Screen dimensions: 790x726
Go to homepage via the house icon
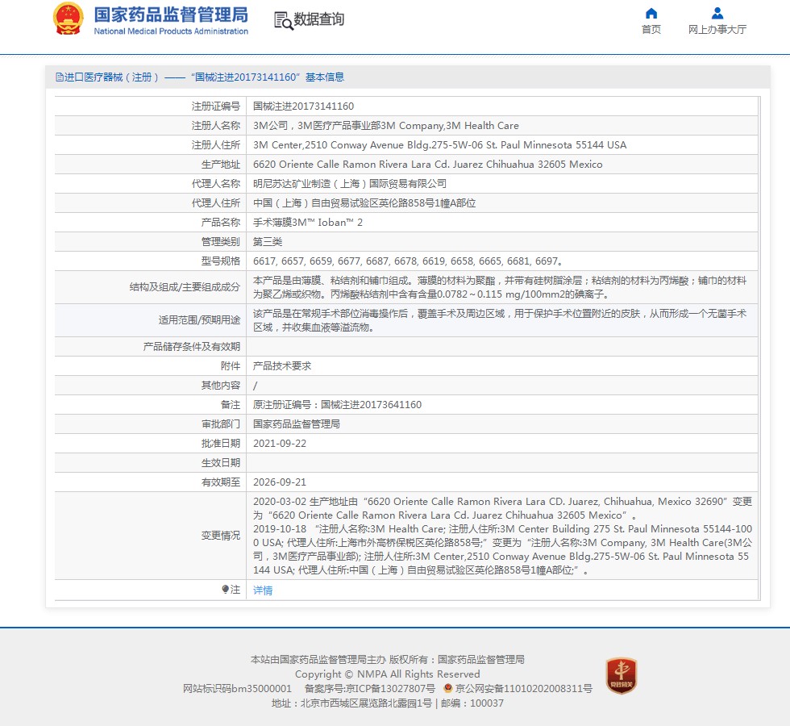click(651, 13)
